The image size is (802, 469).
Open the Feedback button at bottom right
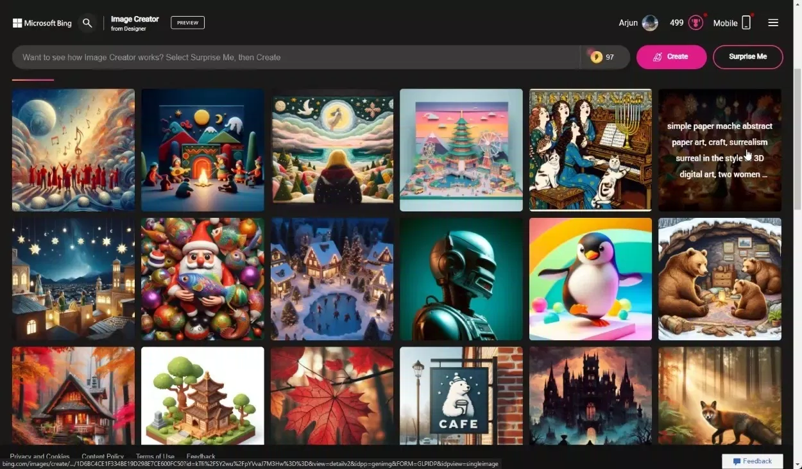pyautogui.click(x=752, y=461)
